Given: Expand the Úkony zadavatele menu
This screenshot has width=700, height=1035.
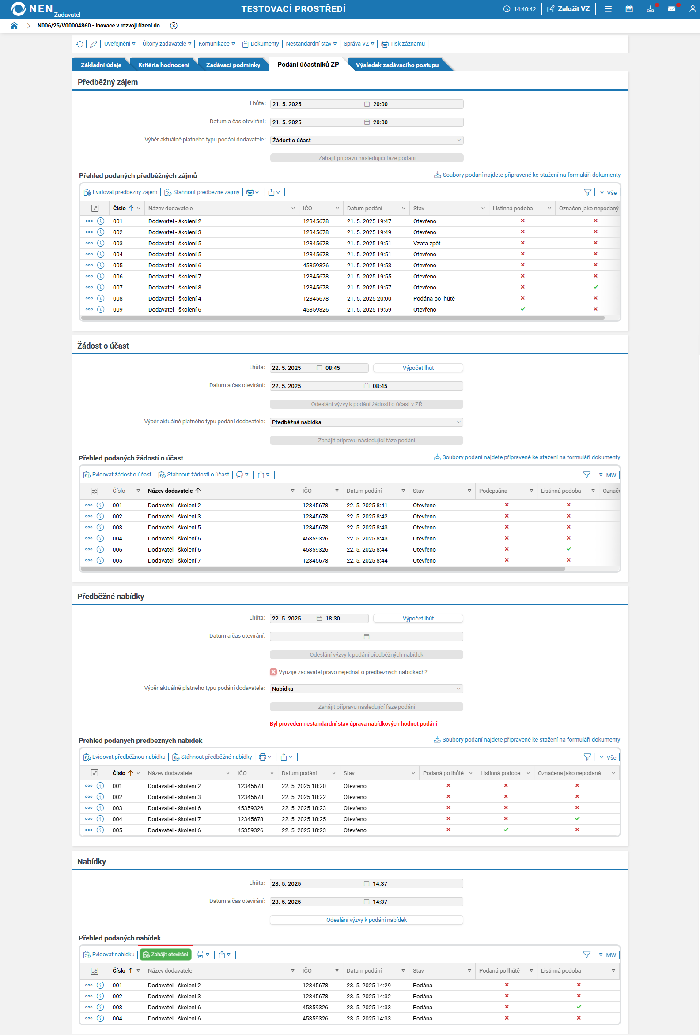Looking at the screenshot, I should (x=167, y=44).
